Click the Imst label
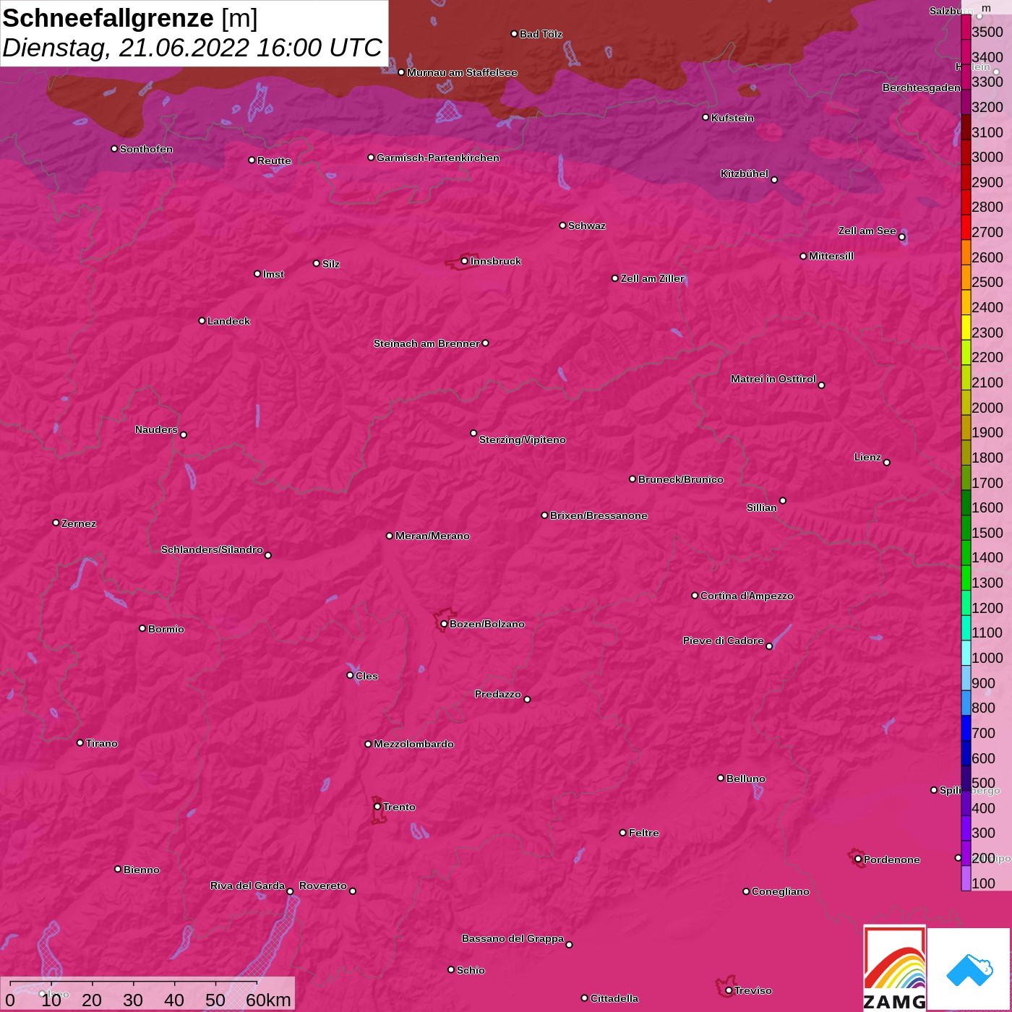This screenshot has width=1012, height=1012. [x=273, y=274]
